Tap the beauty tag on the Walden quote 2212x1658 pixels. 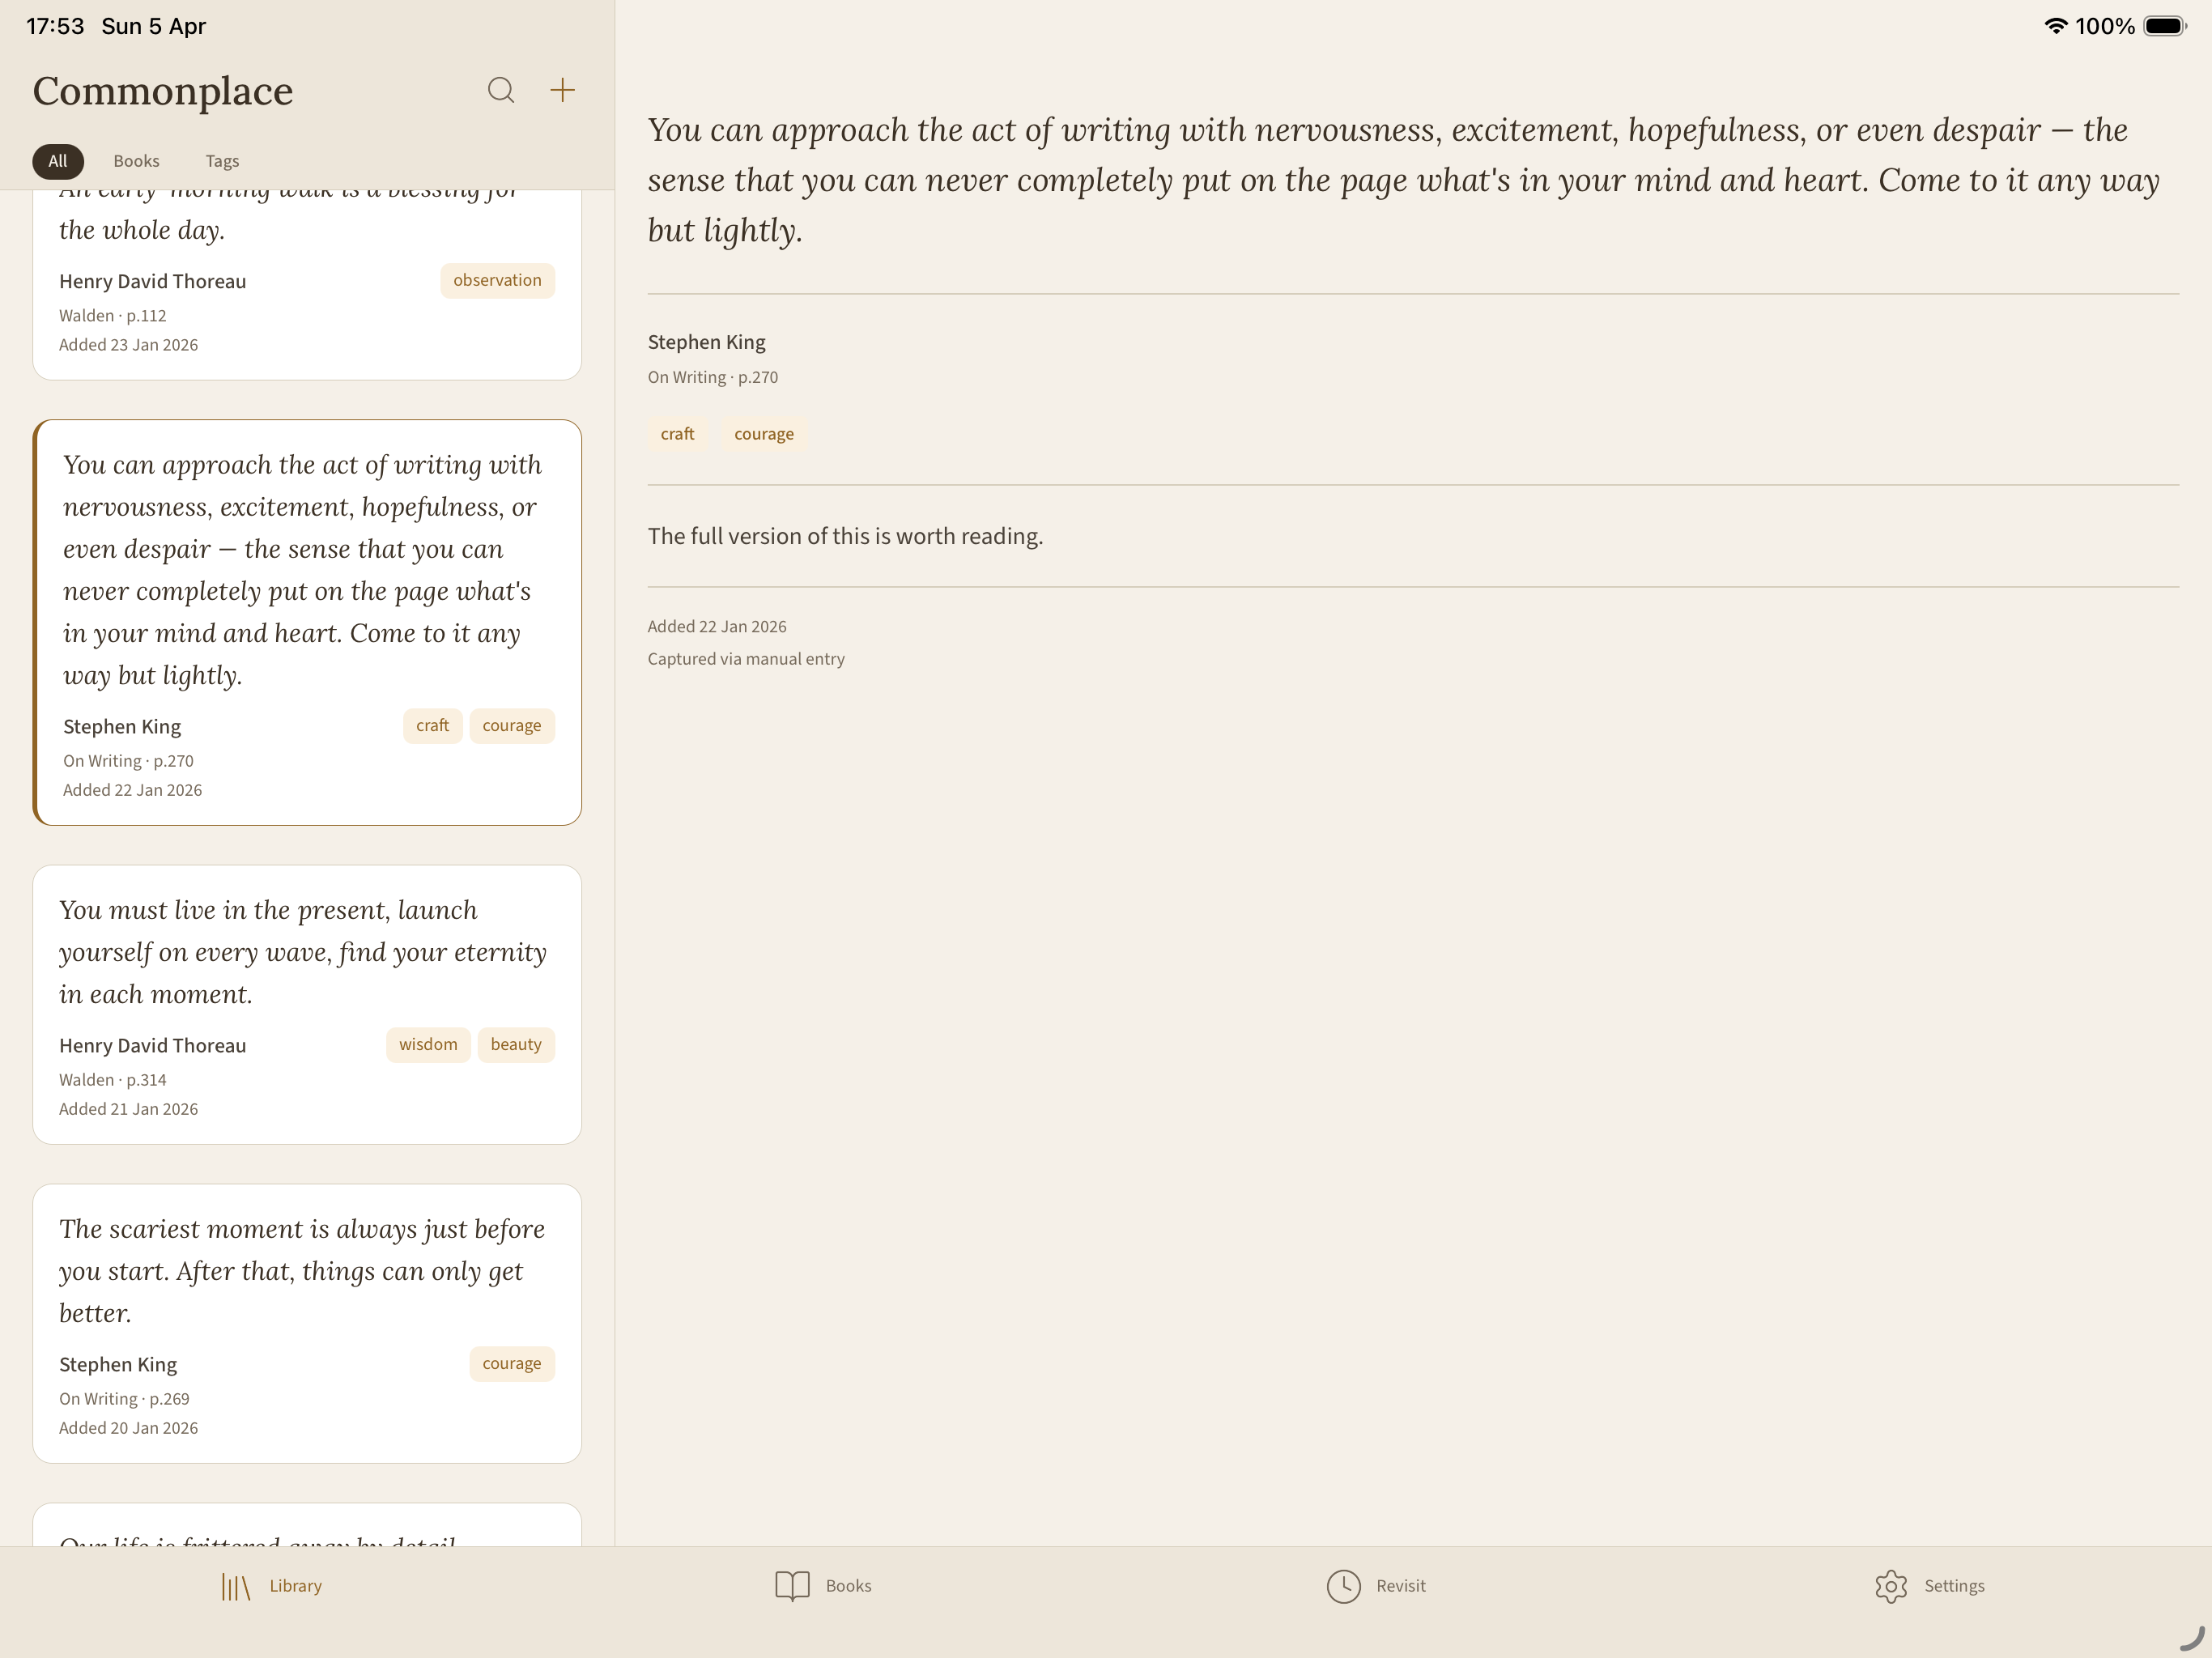(516, 1044)
